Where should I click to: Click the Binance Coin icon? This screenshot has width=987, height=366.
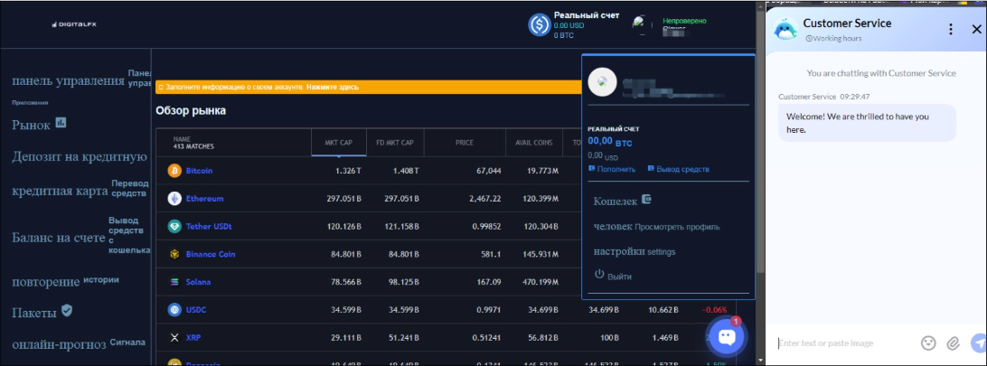tap(174, 254)
